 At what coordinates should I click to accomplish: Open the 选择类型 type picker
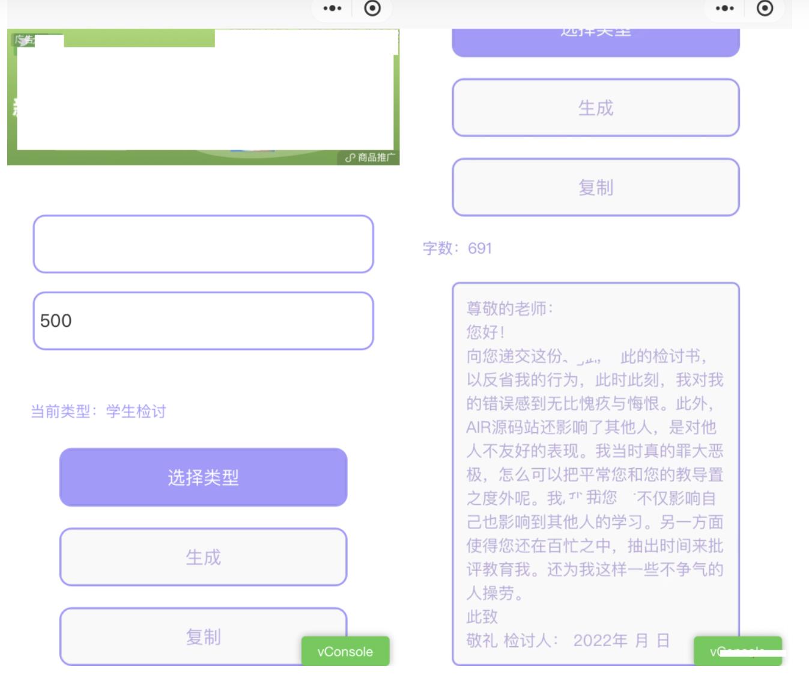click(202, 477)
